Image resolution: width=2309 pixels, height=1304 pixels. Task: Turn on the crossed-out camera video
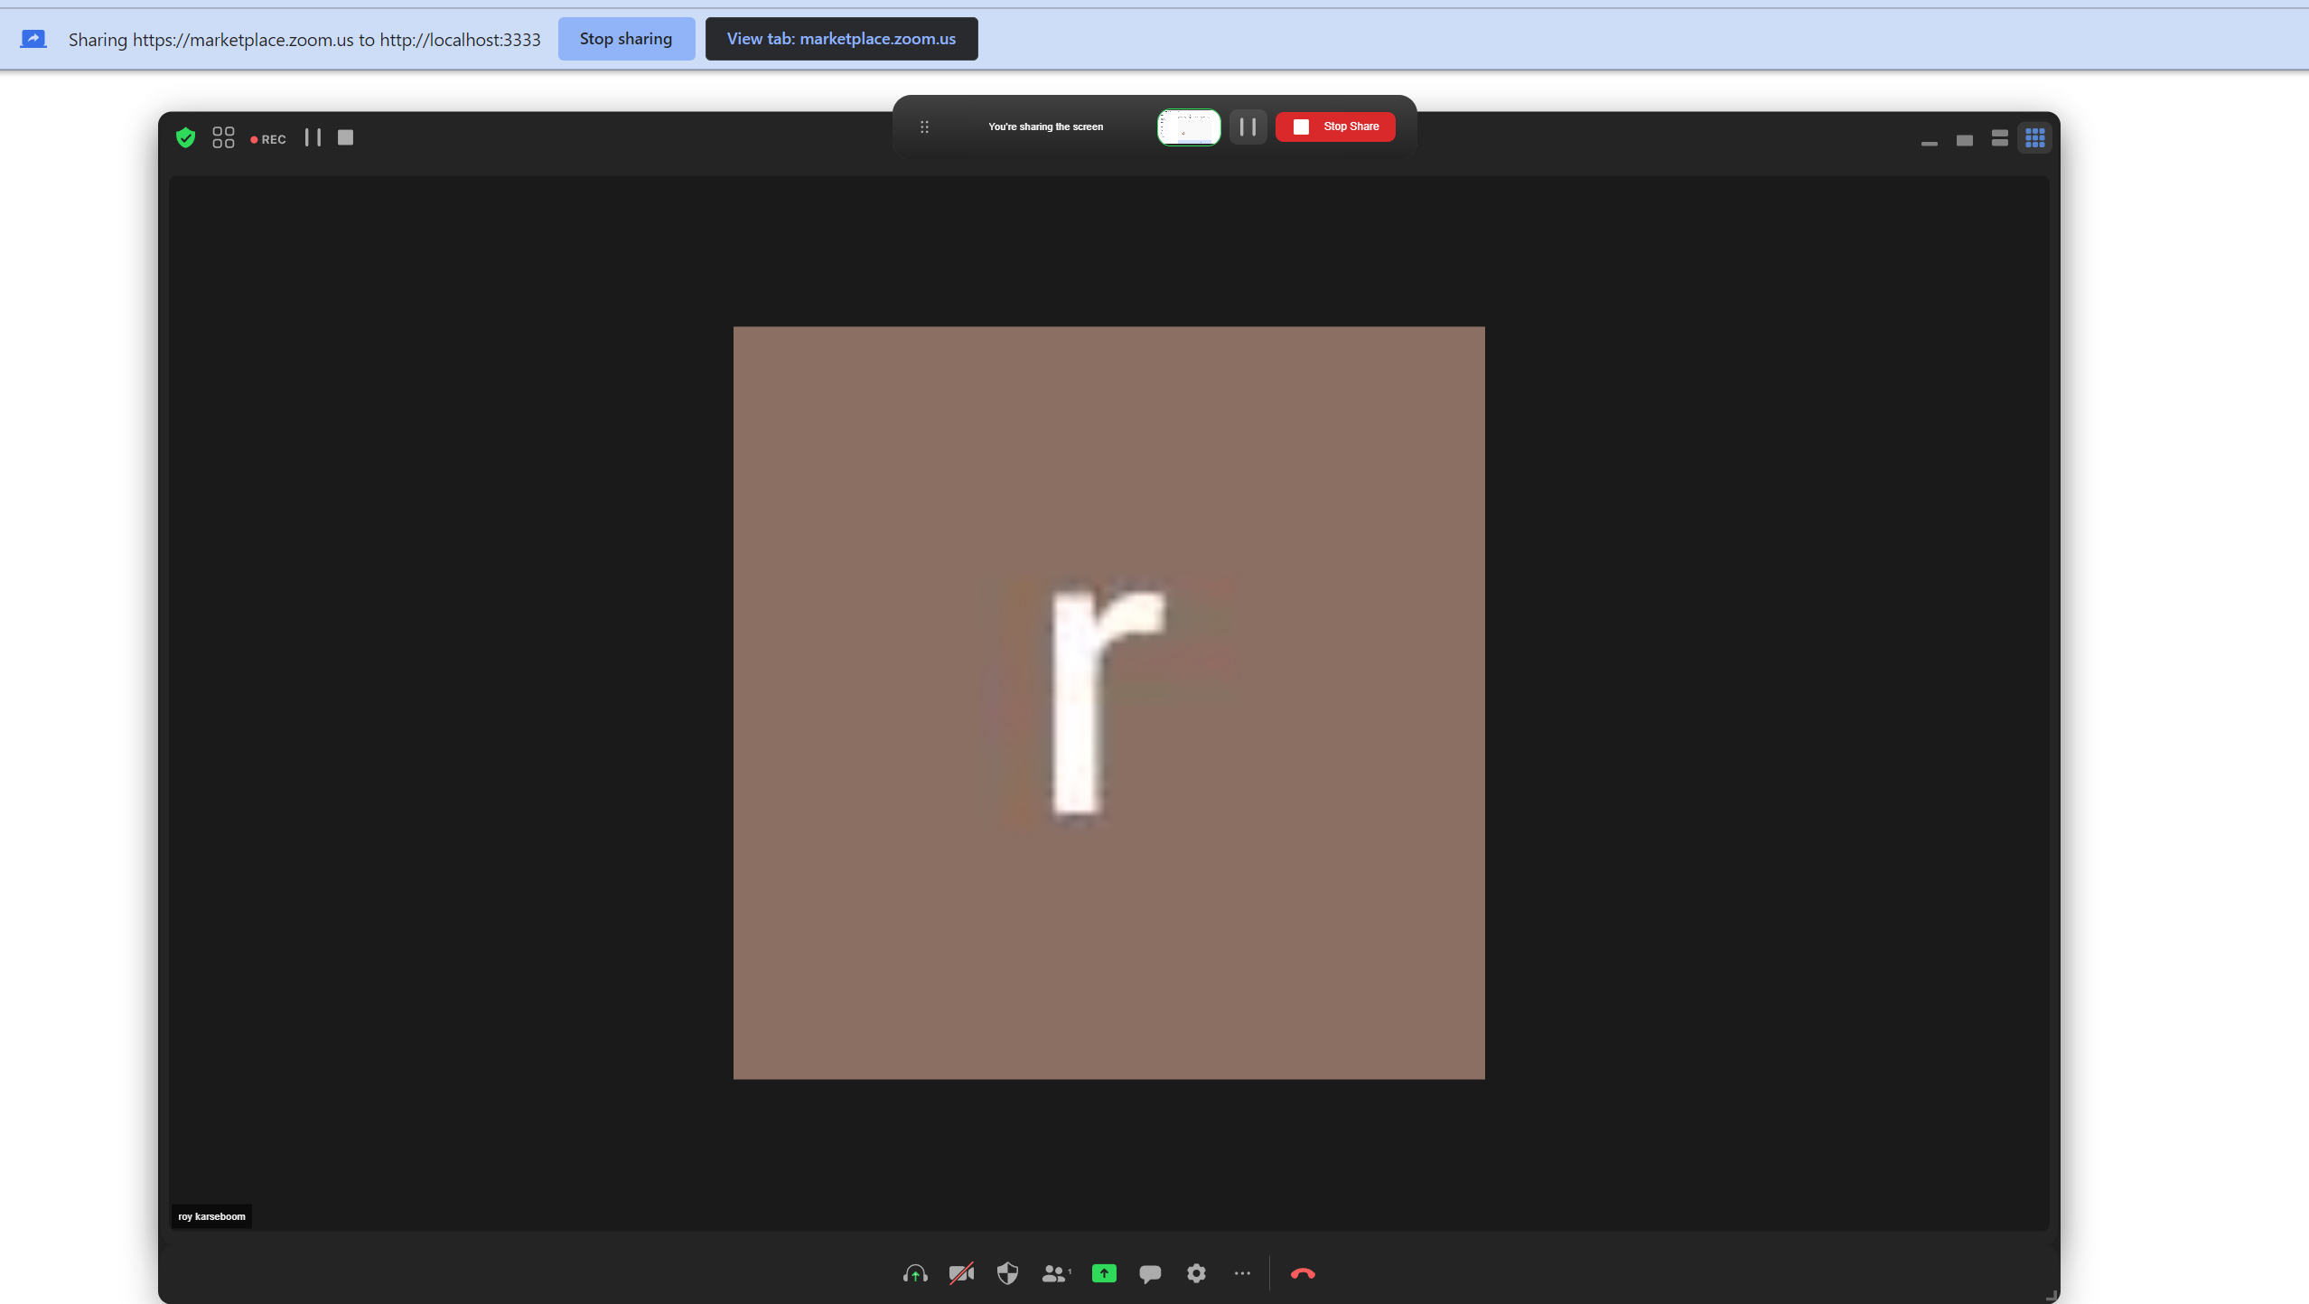(961, 1273)
